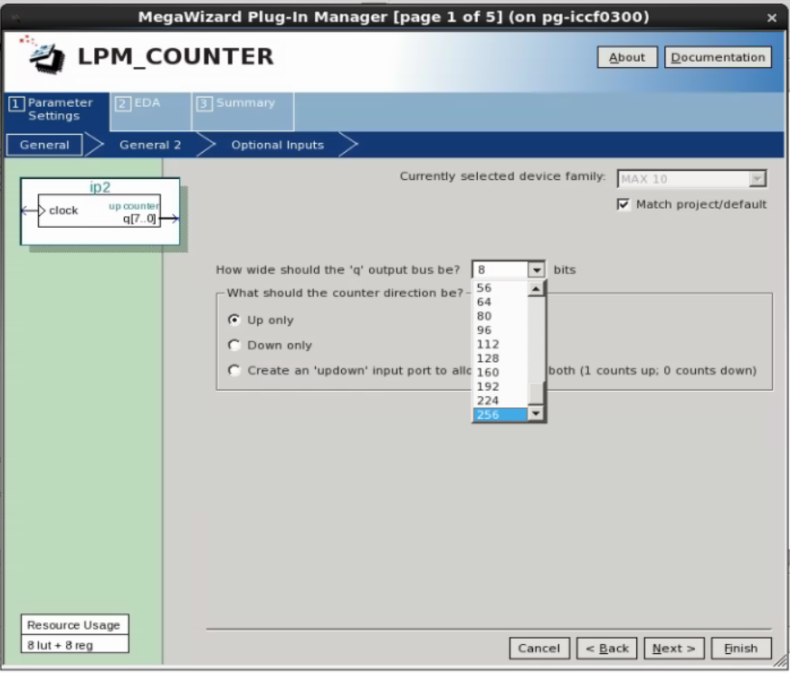Open the About dialog
790x673 pixels.
627,57
